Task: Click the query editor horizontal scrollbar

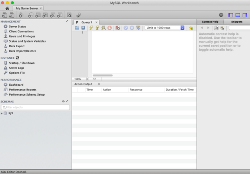Action: coord(103,75)
